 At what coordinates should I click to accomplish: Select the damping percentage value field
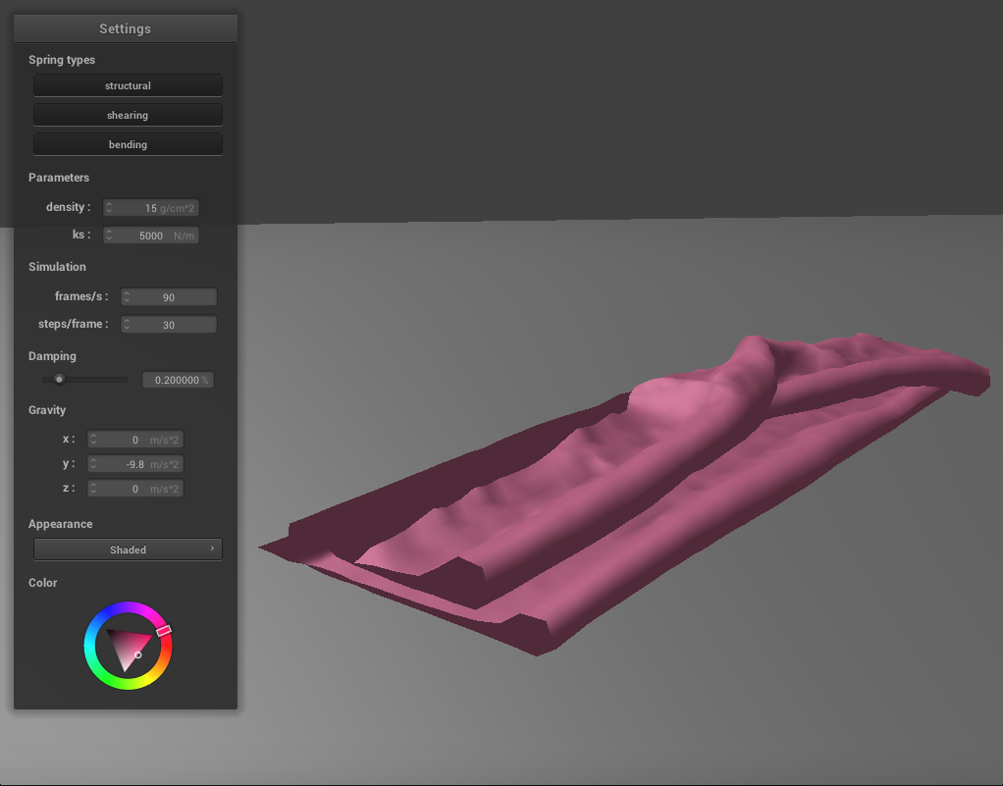pyautogui.click(x=177, y=380)
